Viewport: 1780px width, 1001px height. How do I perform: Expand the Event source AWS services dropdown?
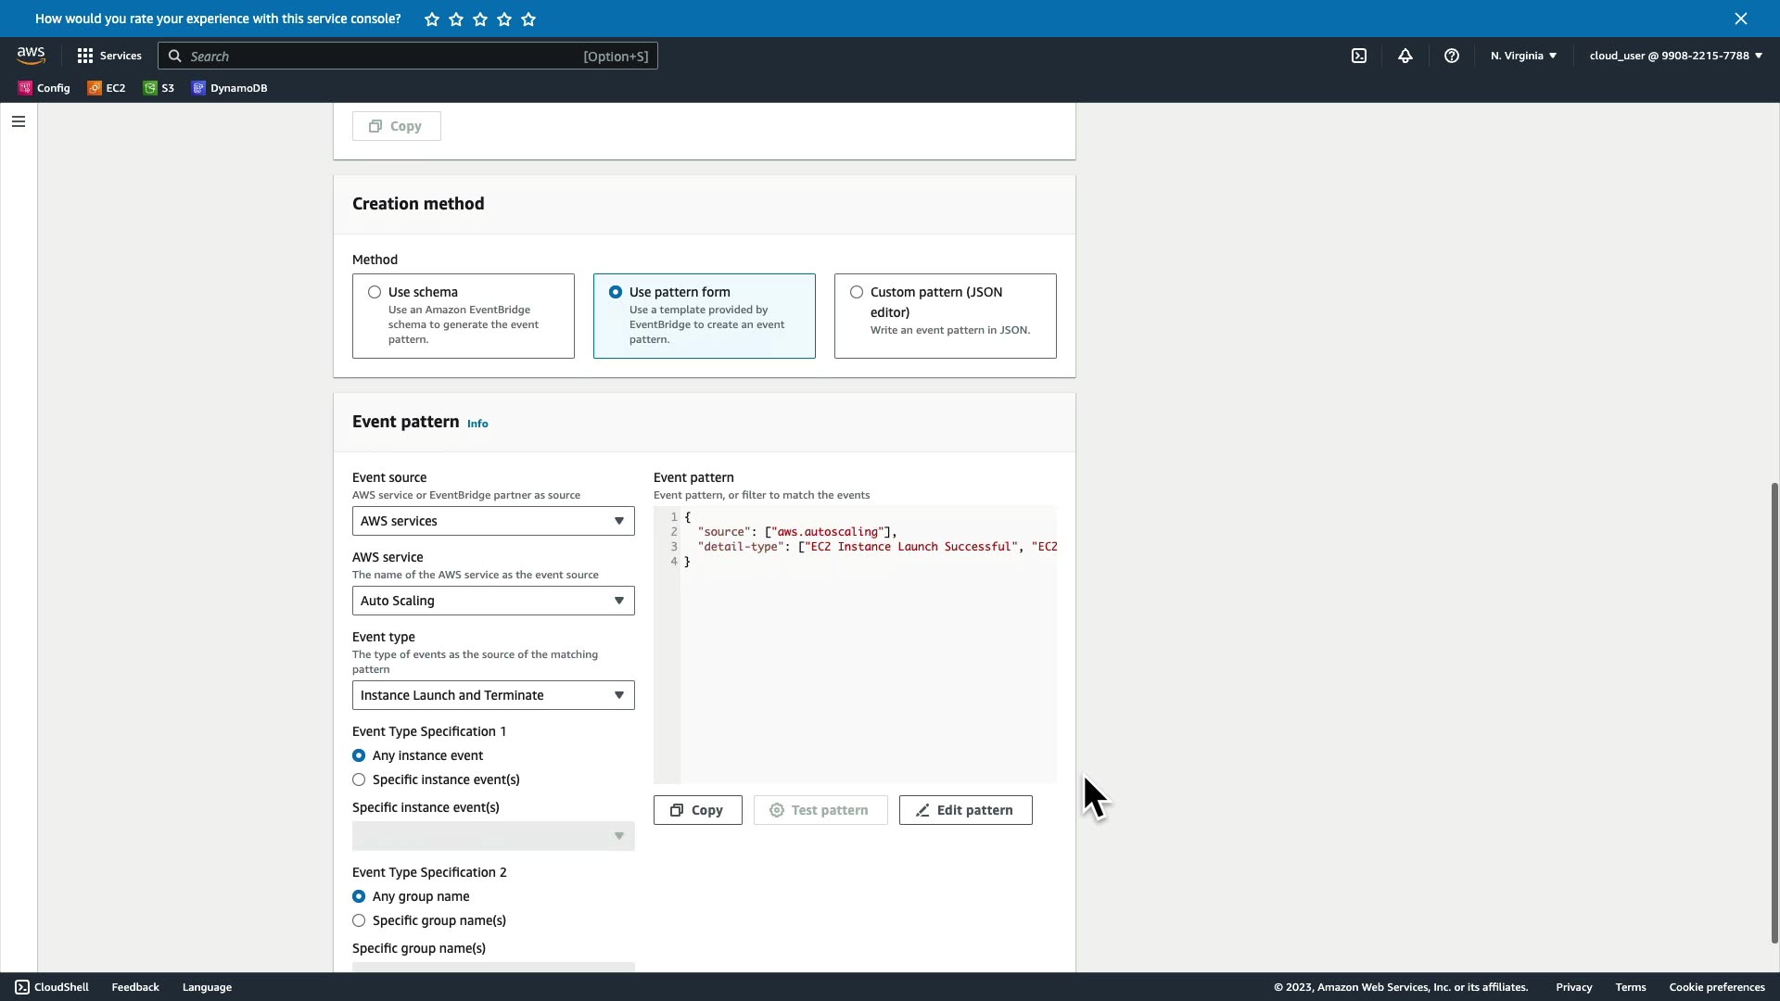[493, 521]
